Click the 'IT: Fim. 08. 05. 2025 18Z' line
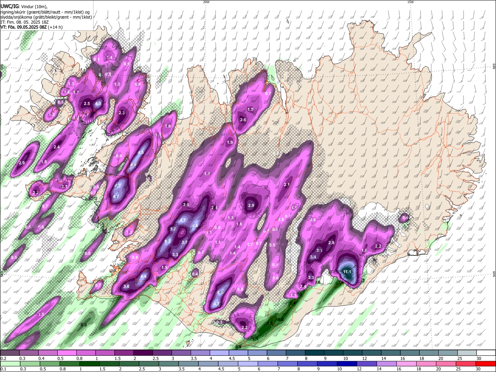The width and height of the screenshot is (496, 372). click(x=24, y=22)
